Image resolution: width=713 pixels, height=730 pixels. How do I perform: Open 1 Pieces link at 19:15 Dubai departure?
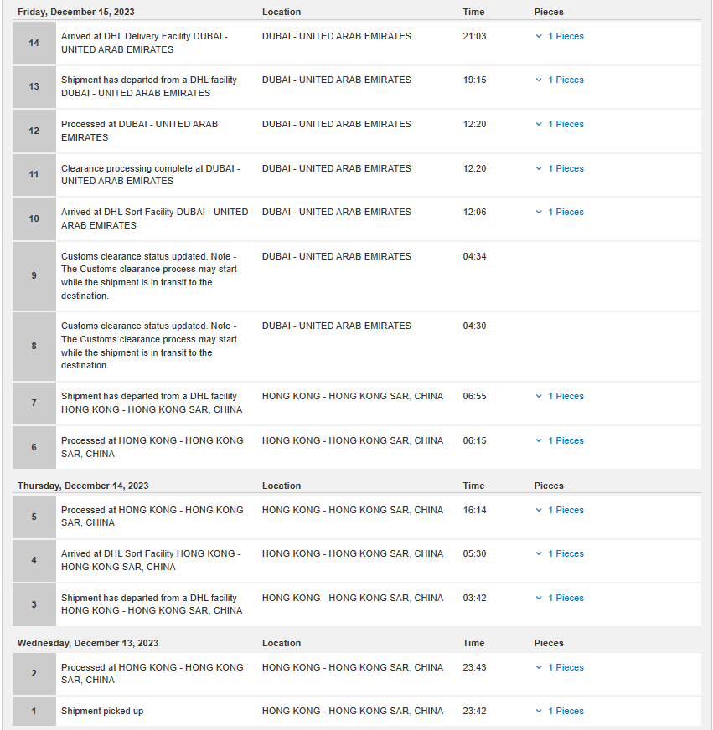[x=566, y=80]
